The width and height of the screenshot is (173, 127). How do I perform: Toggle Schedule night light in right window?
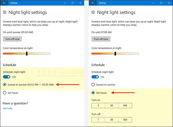(x=95, y=77)
